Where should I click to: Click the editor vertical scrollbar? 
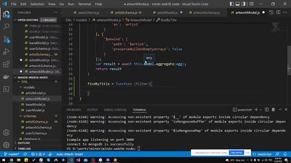289,60
